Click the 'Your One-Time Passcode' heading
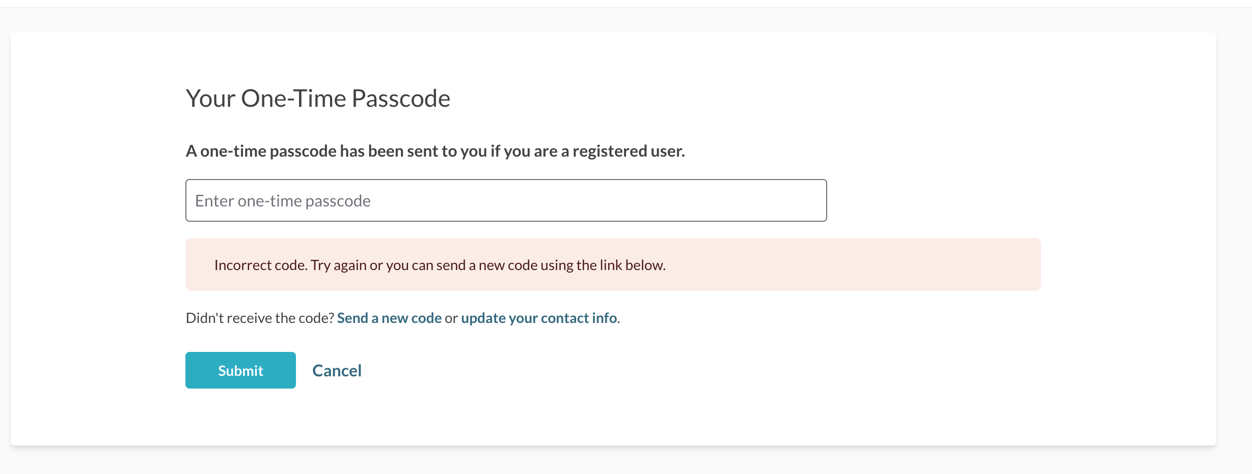The height and width of the screenshot is (474, 1252). 318,98
